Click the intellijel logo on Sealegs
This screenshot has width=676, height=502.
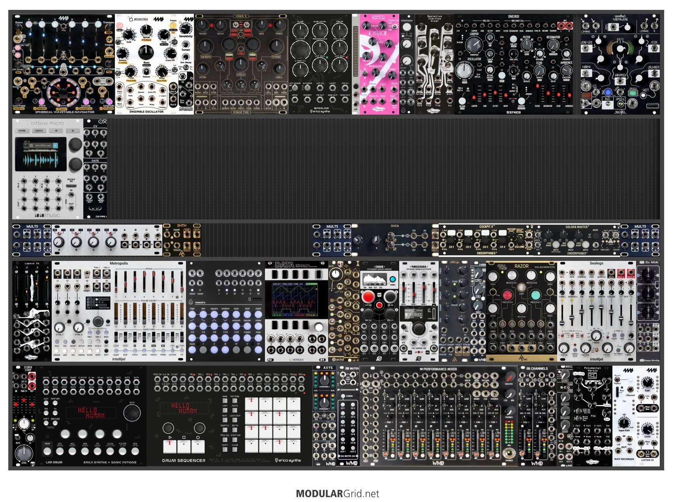[x=596, y=359]
